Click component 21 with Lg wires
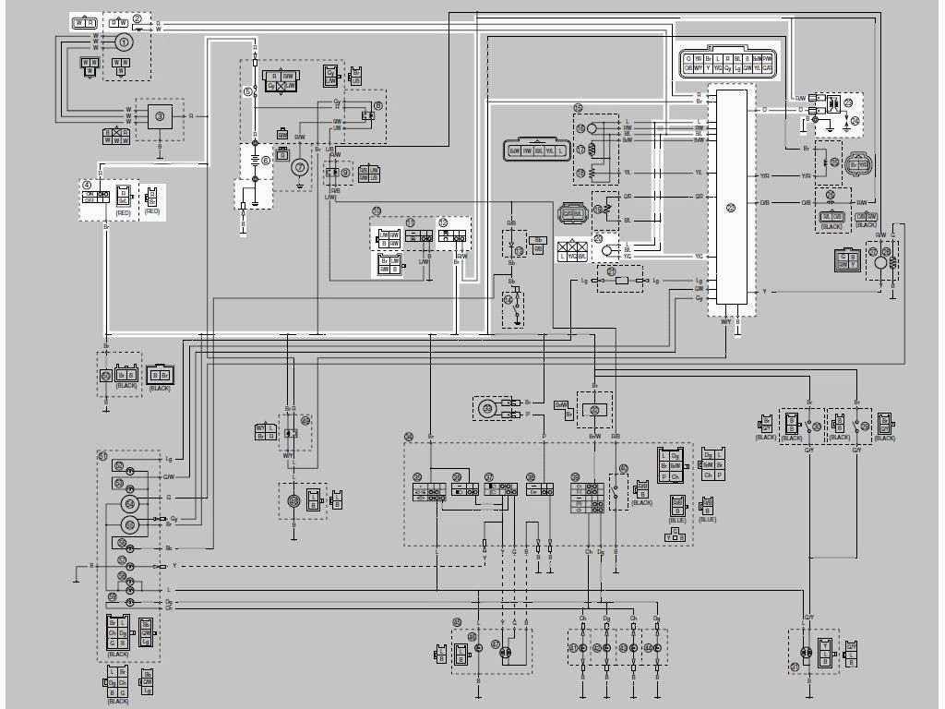Screen dimensions: 945x709 (x=622, y=281)
